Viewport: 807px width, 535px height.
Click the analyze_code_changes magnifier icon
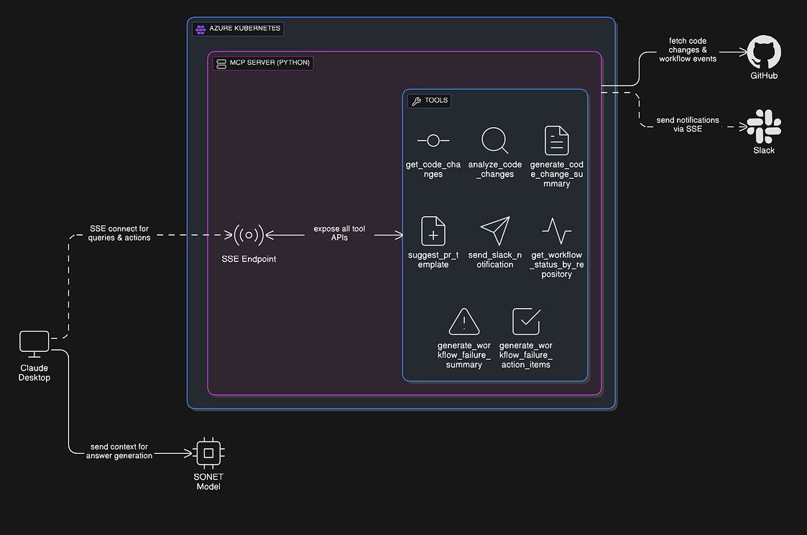[494, 141]
